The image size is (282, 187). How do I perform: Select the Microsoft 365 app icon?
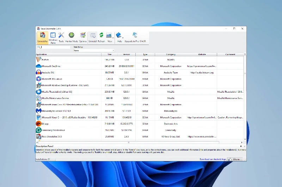point(38,79)
